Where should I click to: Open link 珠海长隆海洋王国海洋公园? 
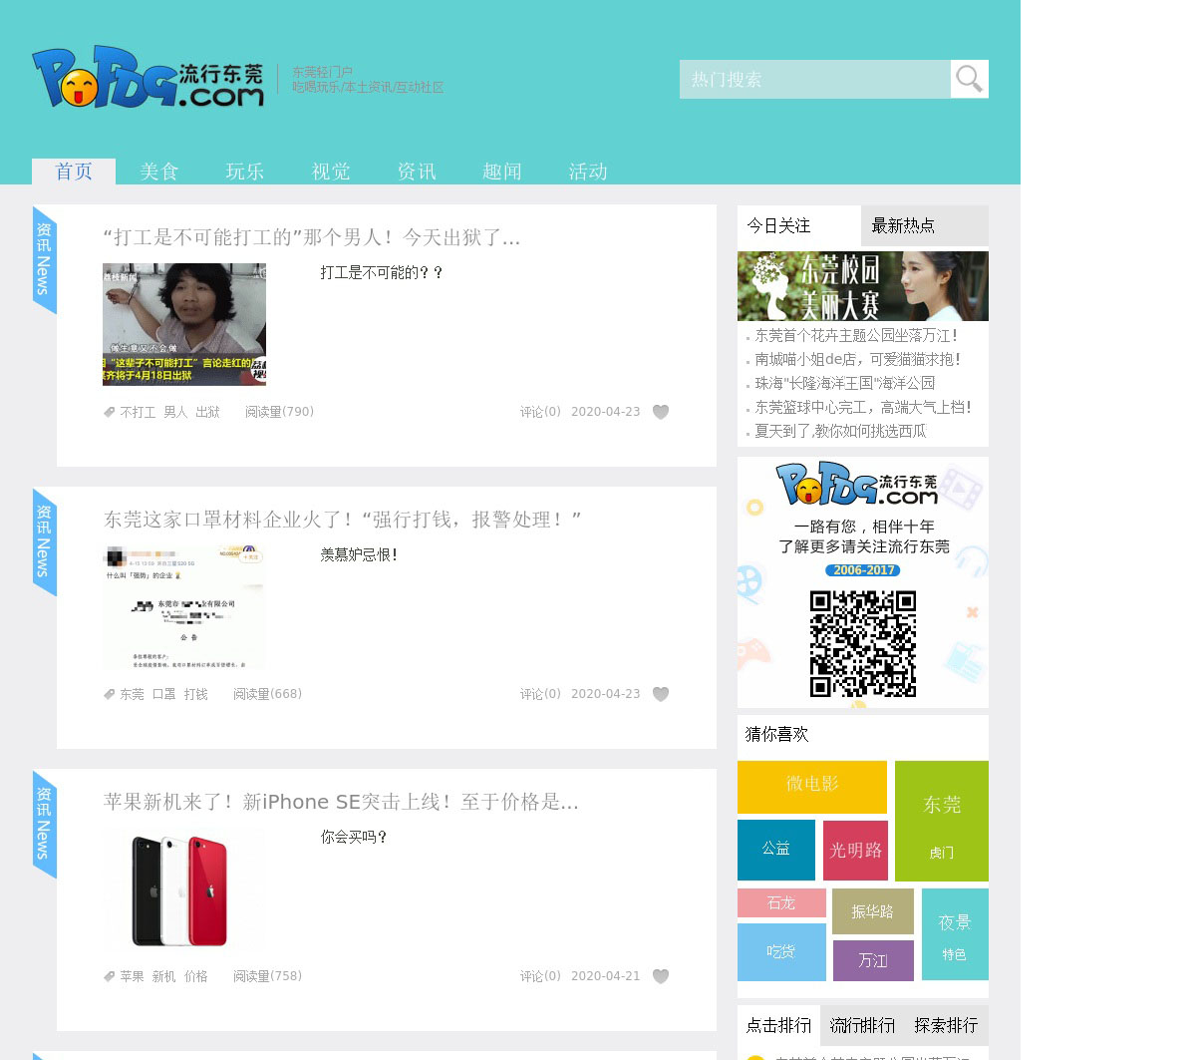(x=845, y=383)
